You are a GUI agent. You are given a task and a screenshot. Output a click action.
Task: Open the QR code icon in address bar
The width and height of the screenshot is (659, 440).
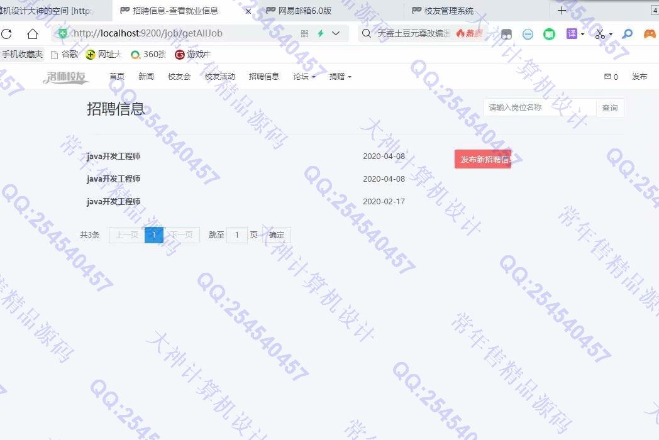pyautogui.click(x=305, y=33)
